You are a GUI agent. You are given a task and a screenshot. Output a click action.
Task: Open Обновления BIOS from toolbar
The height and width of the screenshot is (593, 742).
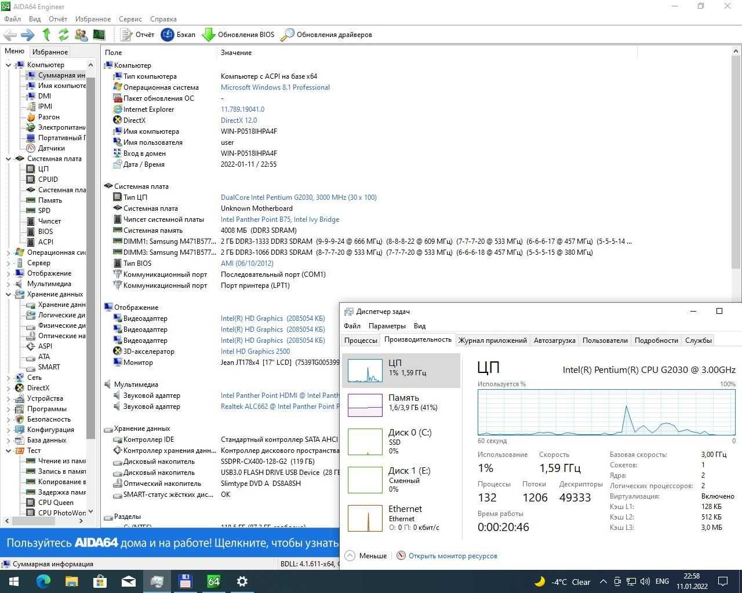point(238,35)
